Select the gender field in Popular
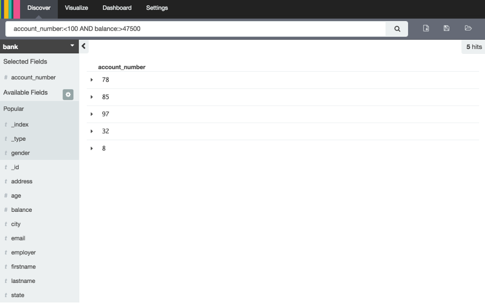This screenshot has height=304, width=485. click(20, 153)
